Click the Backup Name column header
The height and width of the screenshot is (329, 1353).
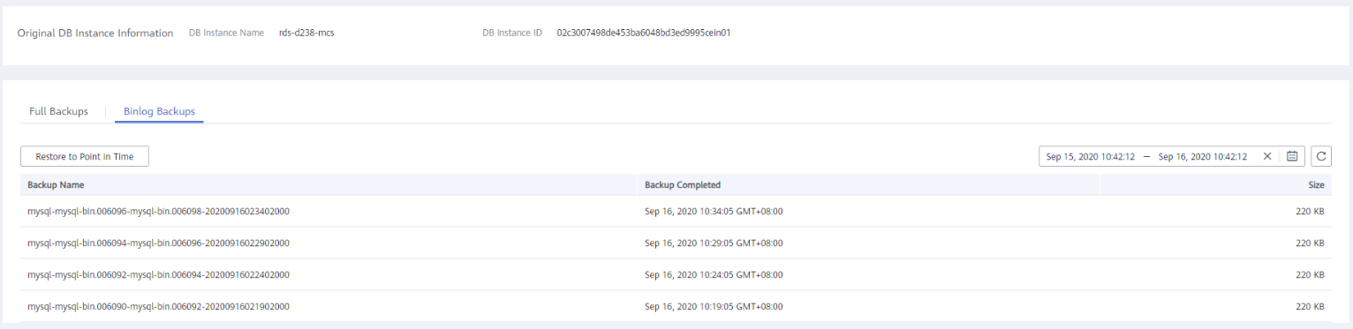pos(56,185)
